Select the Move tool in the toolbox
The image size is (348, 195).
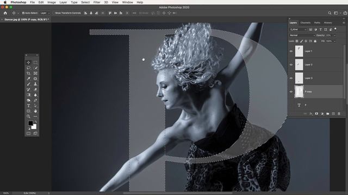(28, 63)
